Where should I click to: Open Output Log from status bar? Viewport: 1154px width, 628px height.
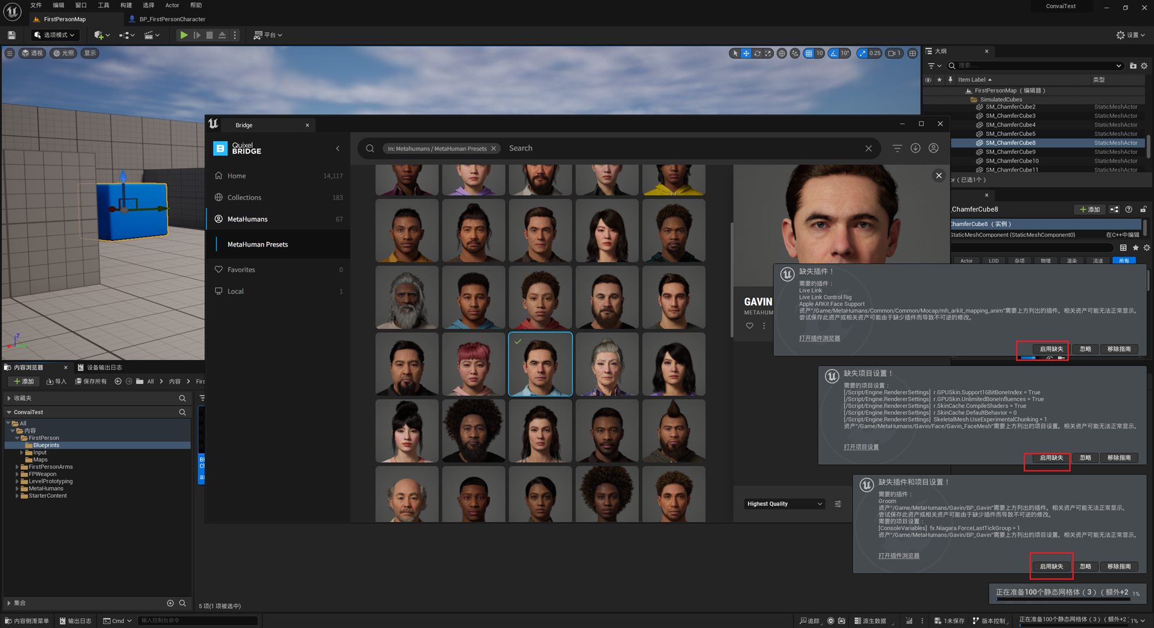click(76, 620)
